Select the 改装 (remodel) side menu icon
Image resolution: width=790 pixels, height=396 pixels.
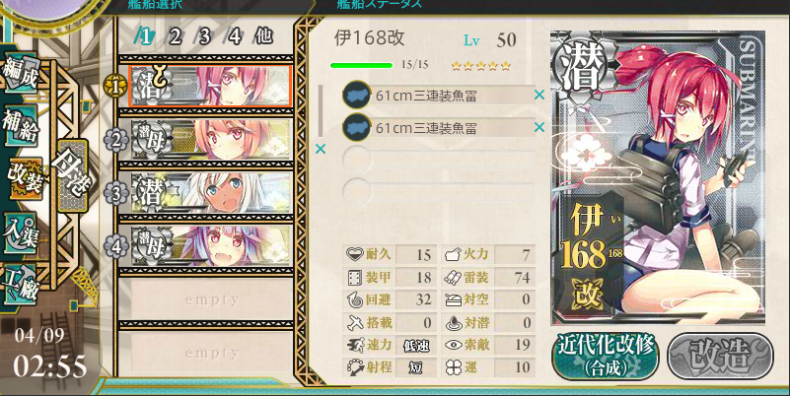click(x=25, y=179)
